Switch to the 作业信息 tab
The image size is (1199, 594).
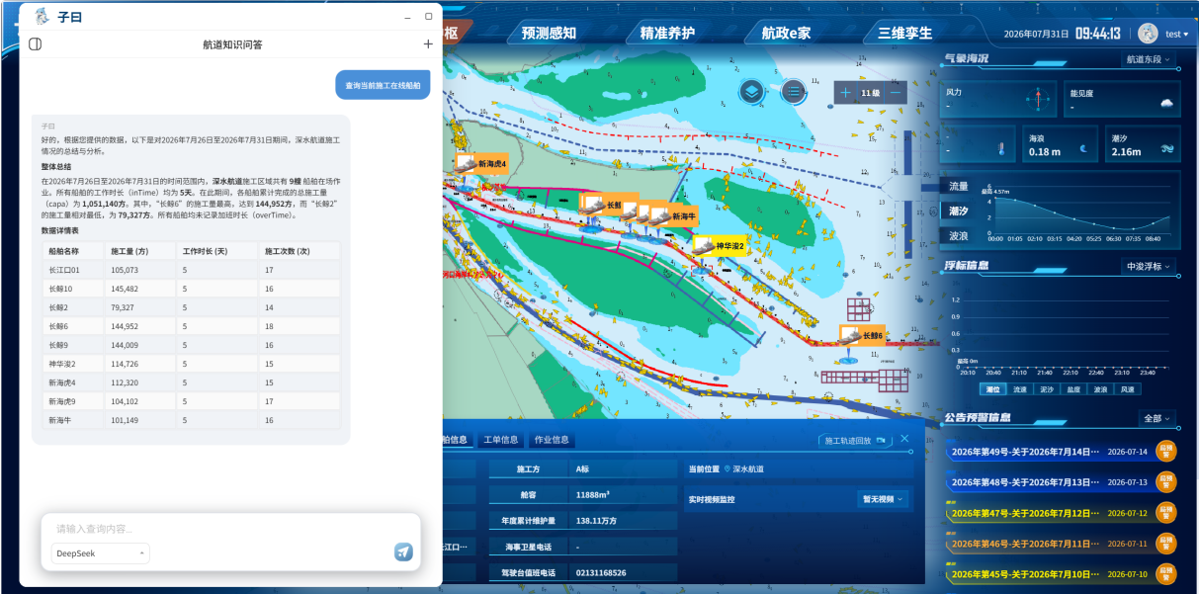(x=551, y=440)
